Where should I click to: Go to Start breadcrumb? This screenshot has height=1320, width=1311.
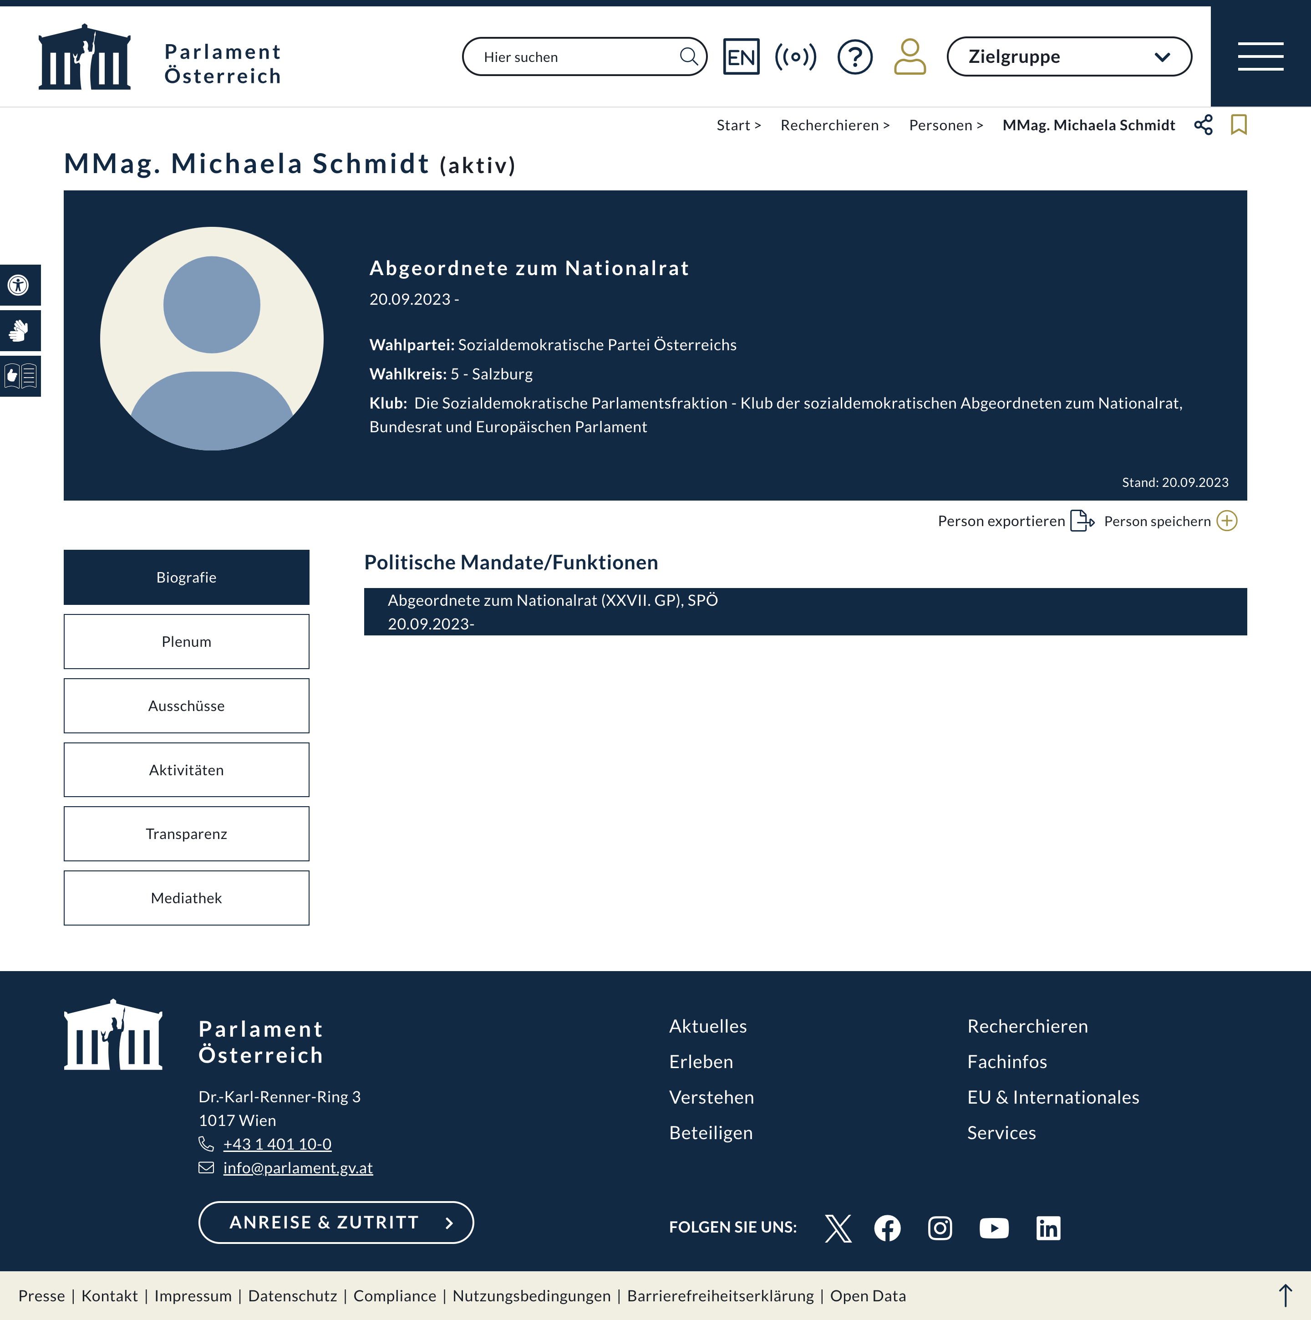[733, 125]
